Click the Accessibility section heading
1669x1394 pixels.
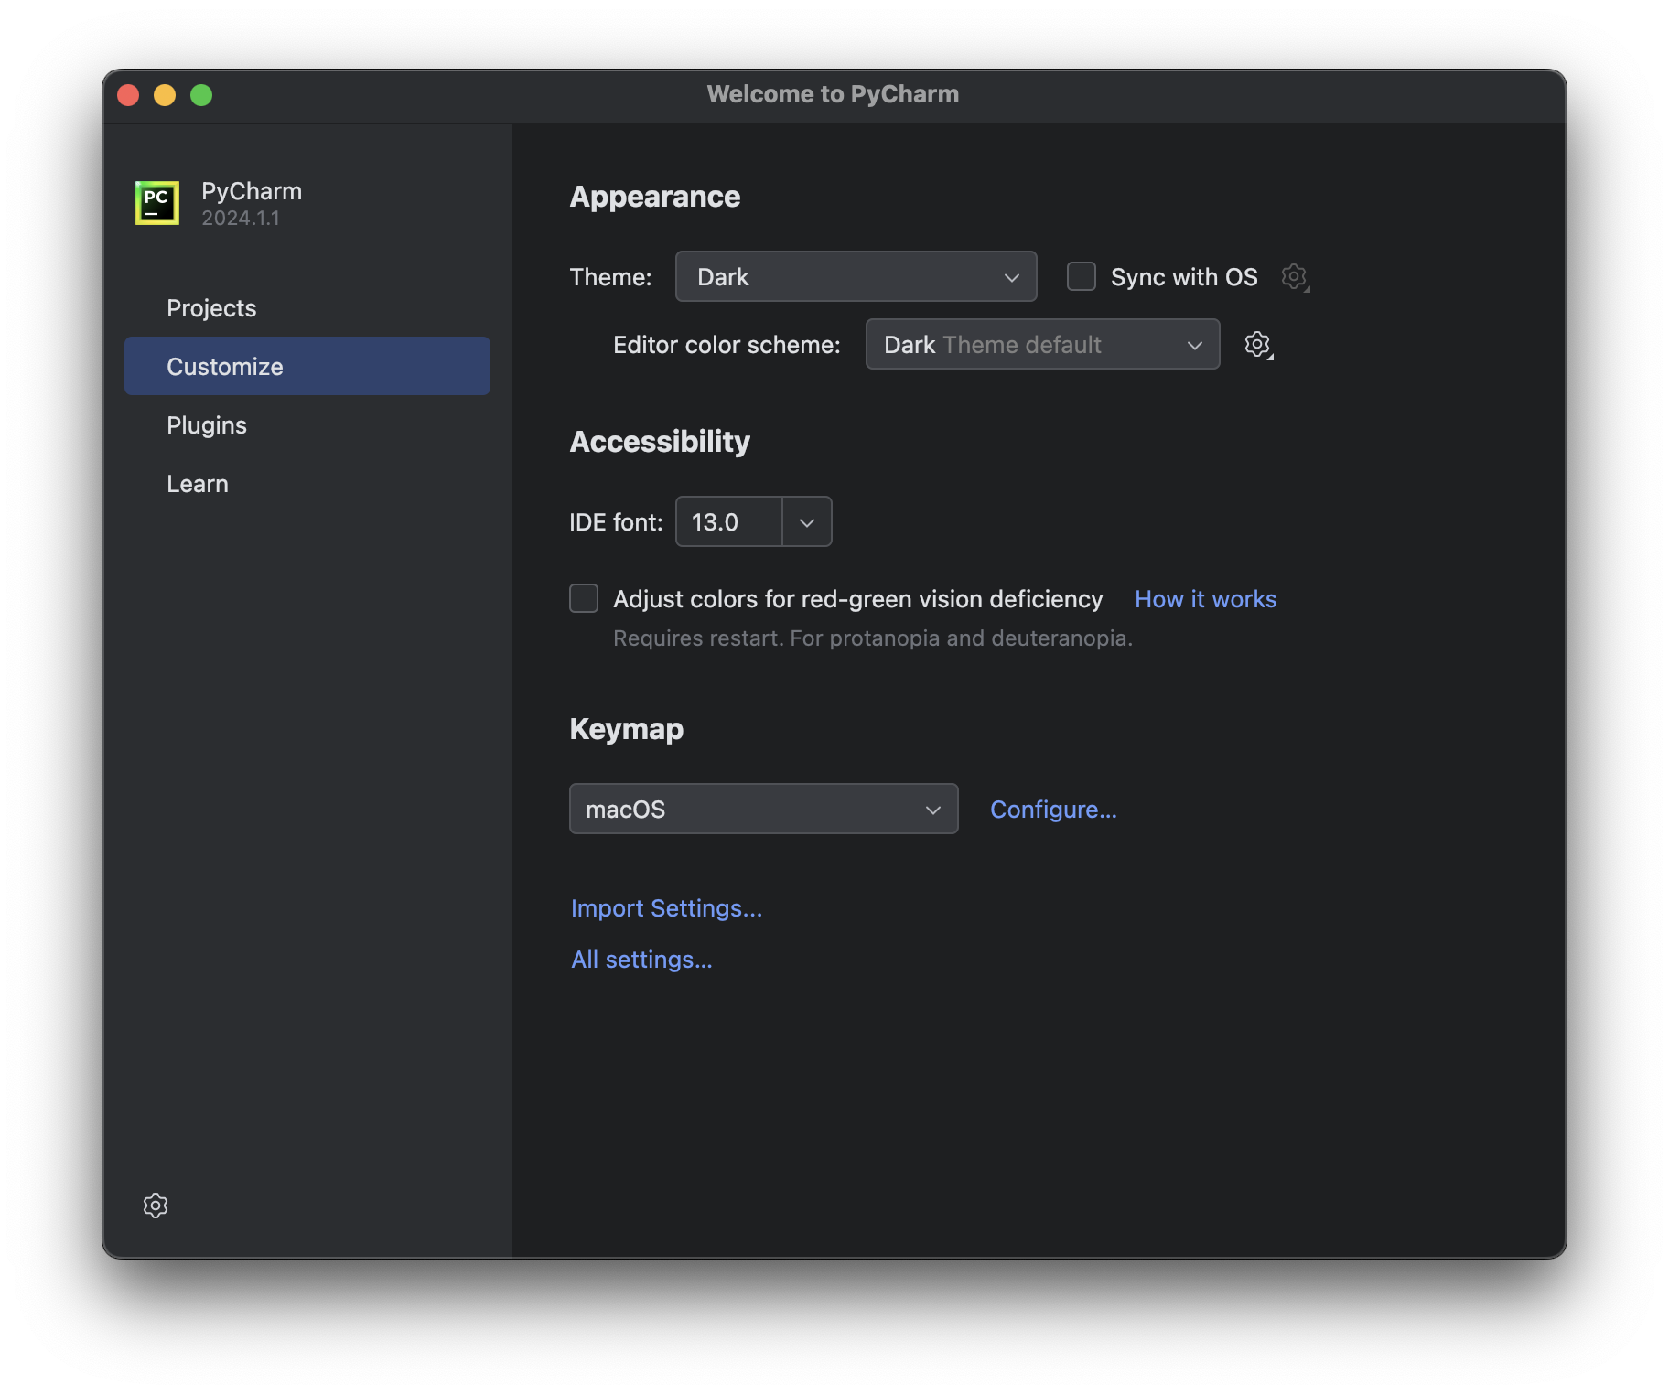(660, 442)
